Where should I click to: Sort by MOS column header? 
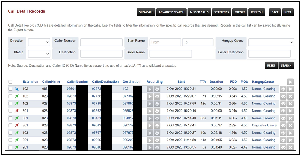(x=244, y=82)
